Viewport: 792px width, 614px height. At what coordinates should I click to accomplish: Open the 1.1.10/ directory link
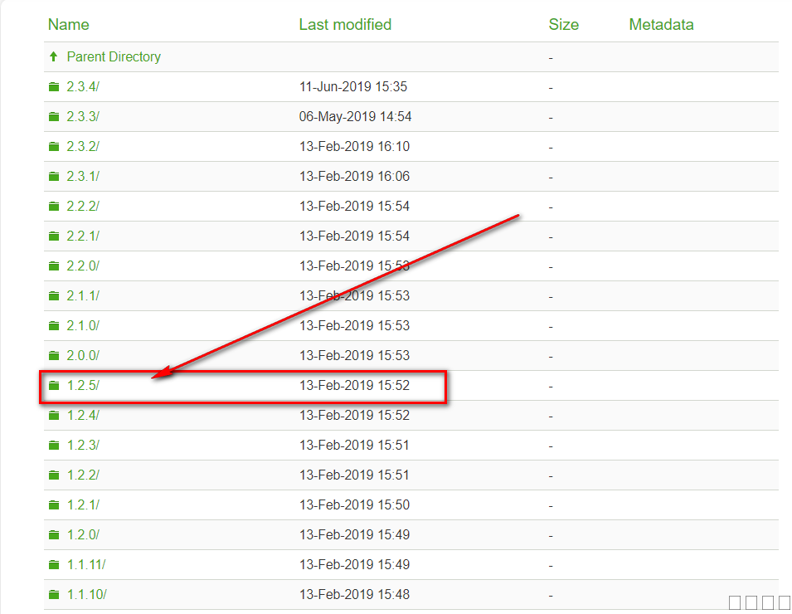[x=86, y=595]
